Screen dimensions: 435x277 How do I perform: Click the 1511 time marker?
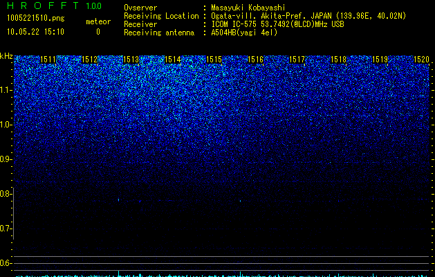pos(48,60)
